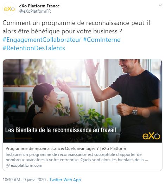
Task: Open the #RetentionDesTalents hashtag
Action: click(34, 48)
